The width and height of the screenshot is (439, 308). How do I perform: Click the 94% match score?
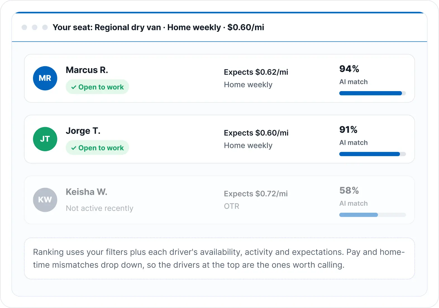[x=349, y=69]
